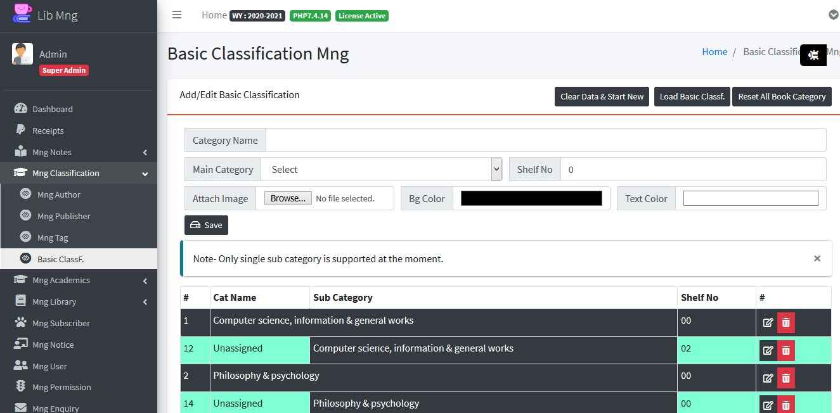Pick a background color using Bg Color swatch
This screenshot has width=840, height=413.
[x=531, y=198]
